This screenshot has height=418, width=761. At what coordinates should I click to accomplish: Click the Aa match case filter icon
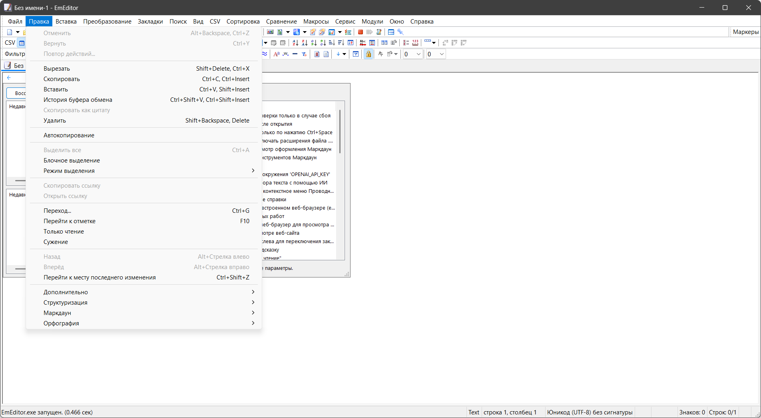point(276,54)
